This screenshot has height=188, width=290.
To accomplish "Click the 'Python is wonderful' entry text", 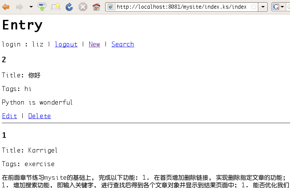I will (37, 102).
